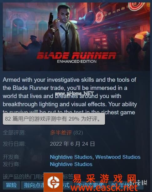Open the 多半差评 review summary link

[x=61, y=132]
